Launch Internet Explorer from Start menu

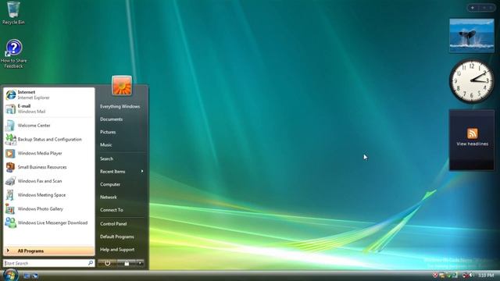click(49, 94)
